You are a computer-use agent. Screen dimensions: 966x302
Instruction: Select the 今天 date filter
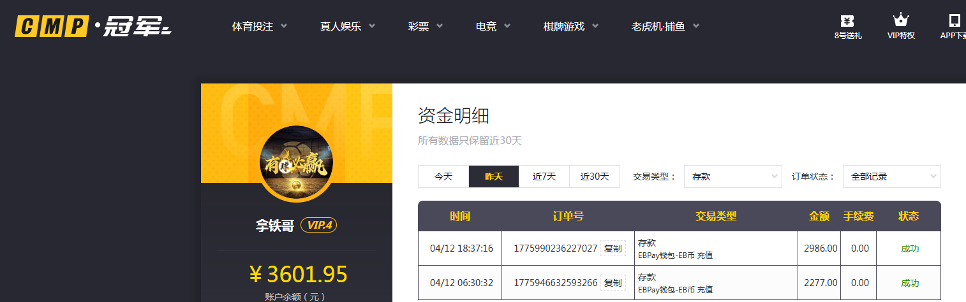pyautogui.click(x=443, y=176)
